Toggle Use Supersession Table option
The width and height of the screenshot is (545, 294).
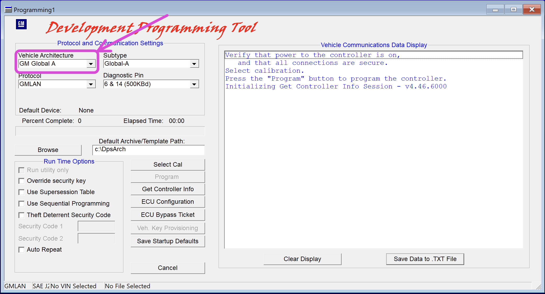pyautogui.click(x=21, y=192)
